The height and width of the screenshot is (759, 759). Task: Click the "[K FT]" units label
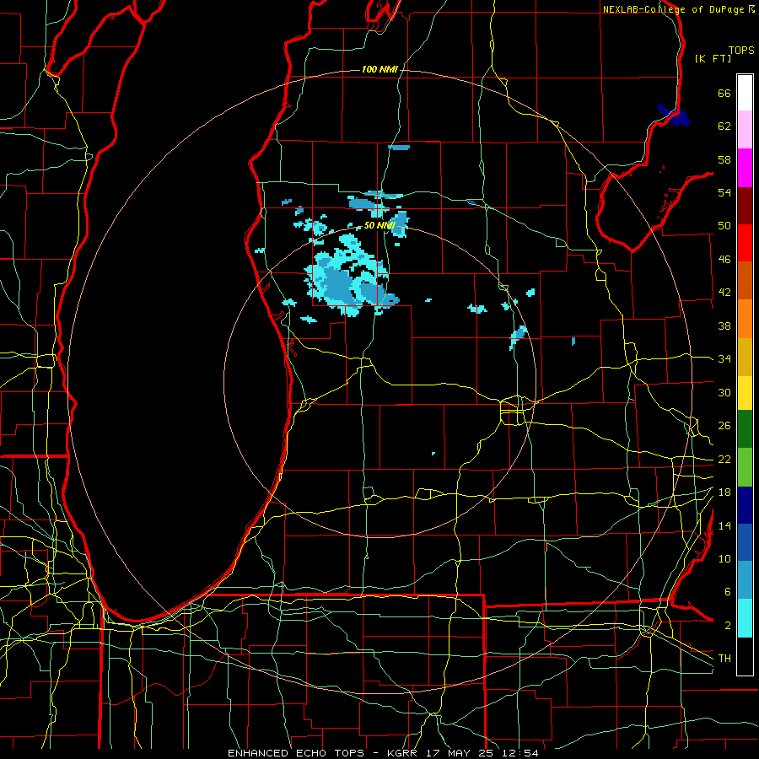point(713,58)
